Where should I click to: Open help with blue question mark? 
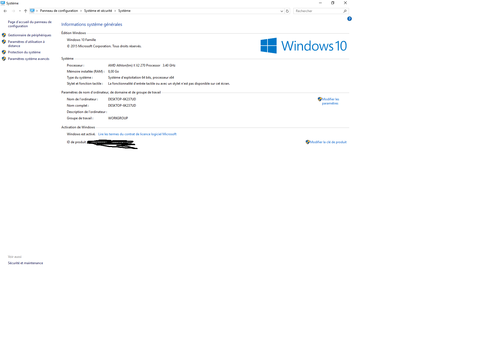click(350, 19)
